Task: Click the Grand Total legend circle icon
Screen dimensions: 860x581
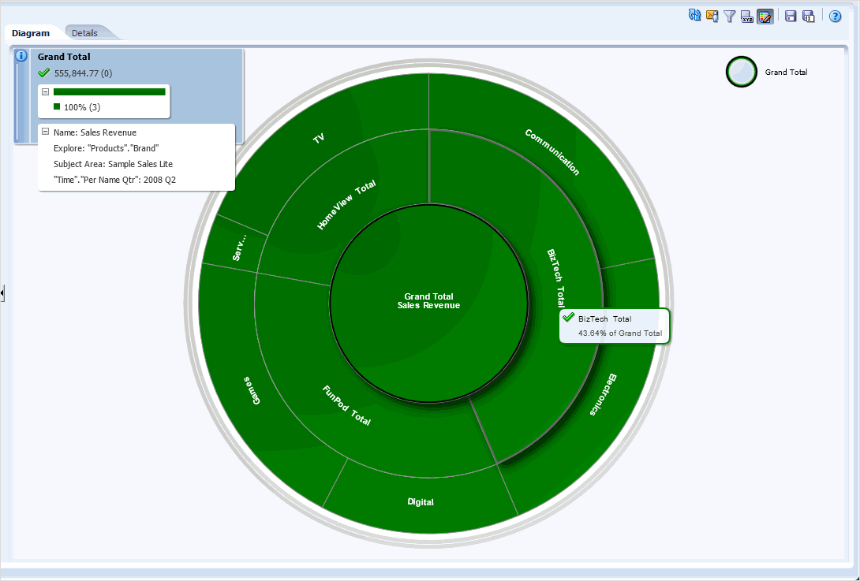Action: click(x=741, y=72)
